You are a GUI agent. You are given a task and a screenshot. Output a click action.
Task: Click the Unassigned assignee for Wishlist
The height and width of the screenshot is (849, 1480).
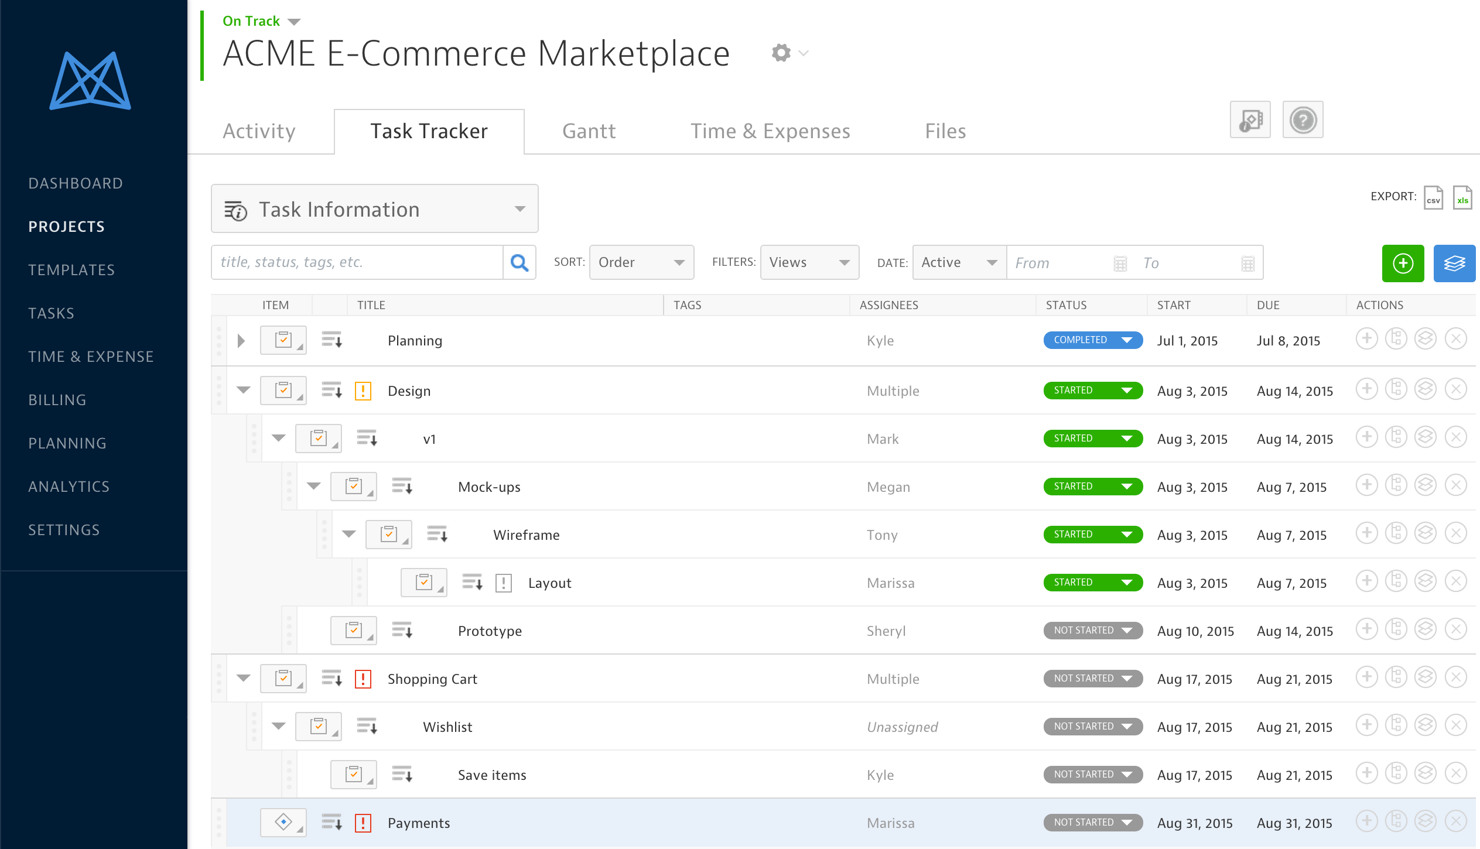click(x=902, y=727)
